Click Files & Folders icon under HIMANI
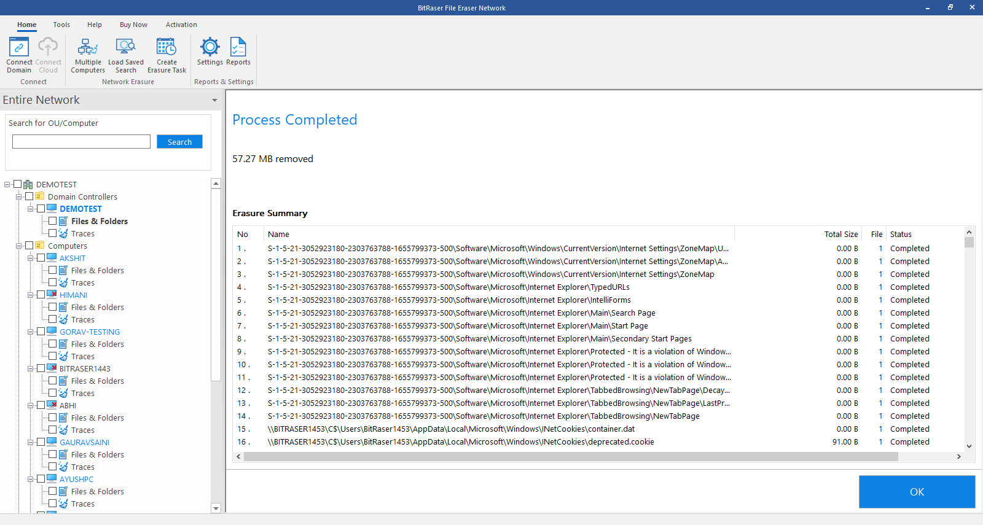 63,307
